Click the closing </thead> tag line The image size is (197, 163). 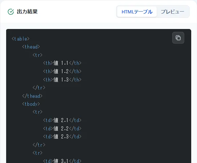(x=32, y=96)
